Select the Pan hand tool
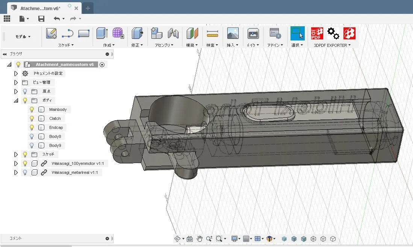Viewport: 413px width, 247px height. [200, 239]
